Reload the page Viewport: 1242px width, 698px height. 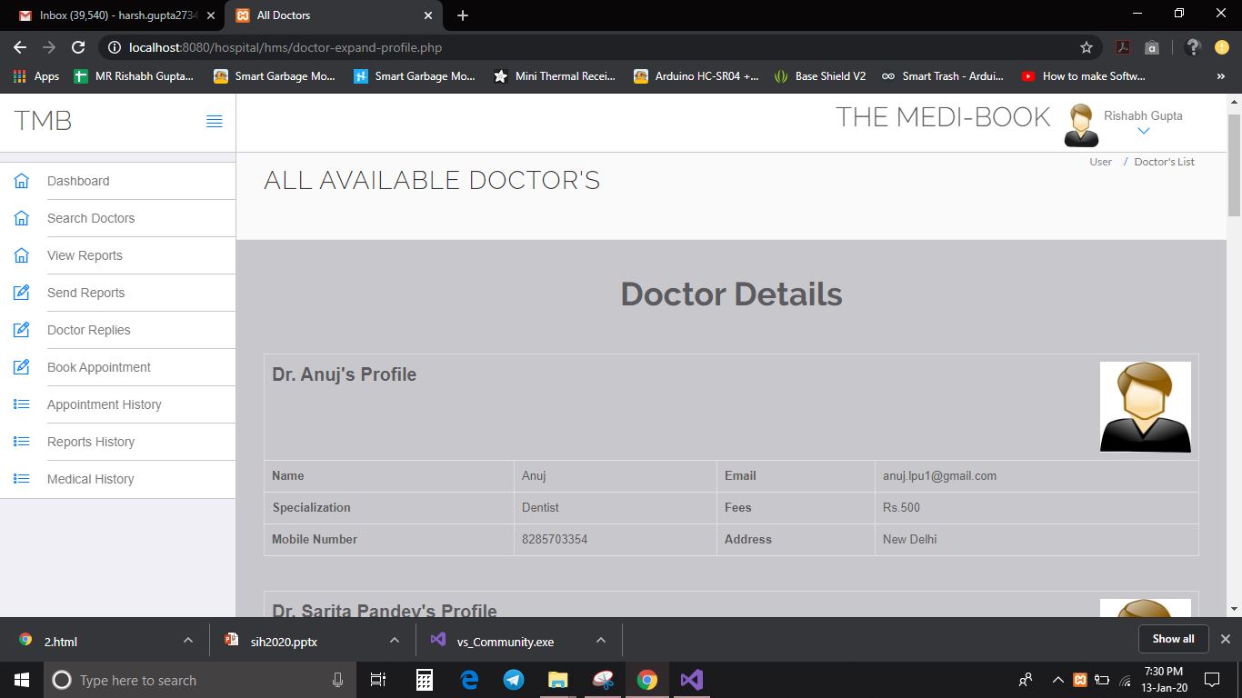point(78,47)
